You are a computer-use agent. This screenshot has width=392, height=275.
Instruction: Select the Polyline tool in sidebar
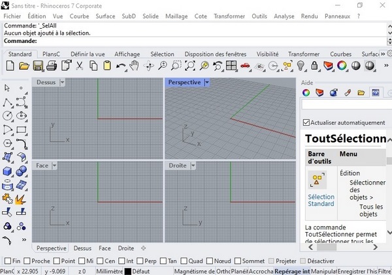(x=7, y=102)
